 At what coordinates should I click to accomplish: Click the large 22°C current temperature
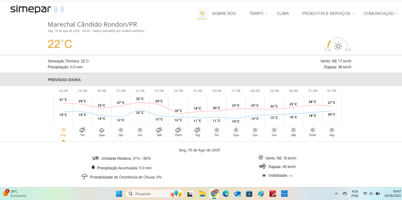tap(60, 44)
